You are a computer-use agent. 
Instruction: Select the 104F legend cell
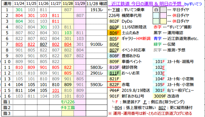tap(160, 79)
